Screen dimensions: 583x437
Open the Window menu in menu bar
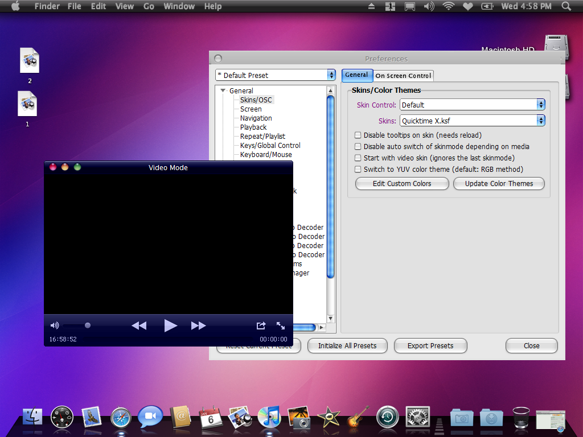(179, 6)
